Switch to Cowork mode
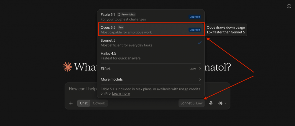The width and height of the screenshot is (295, 126). (99, 103)
